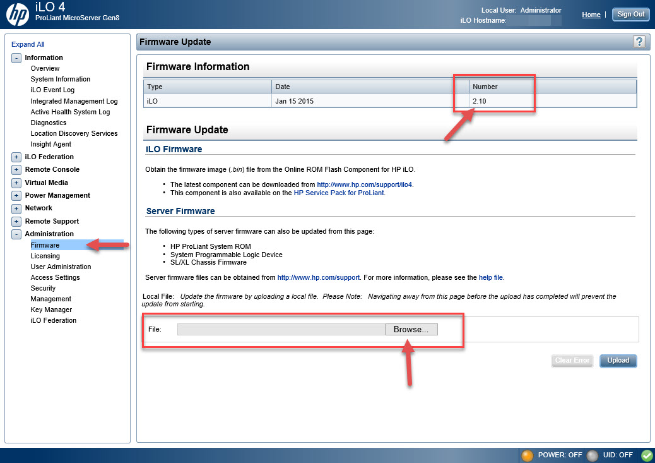This screenshot has width=655, height=463.
Task: Click the green health checkmark icon
Action: [x=646, y=455]
